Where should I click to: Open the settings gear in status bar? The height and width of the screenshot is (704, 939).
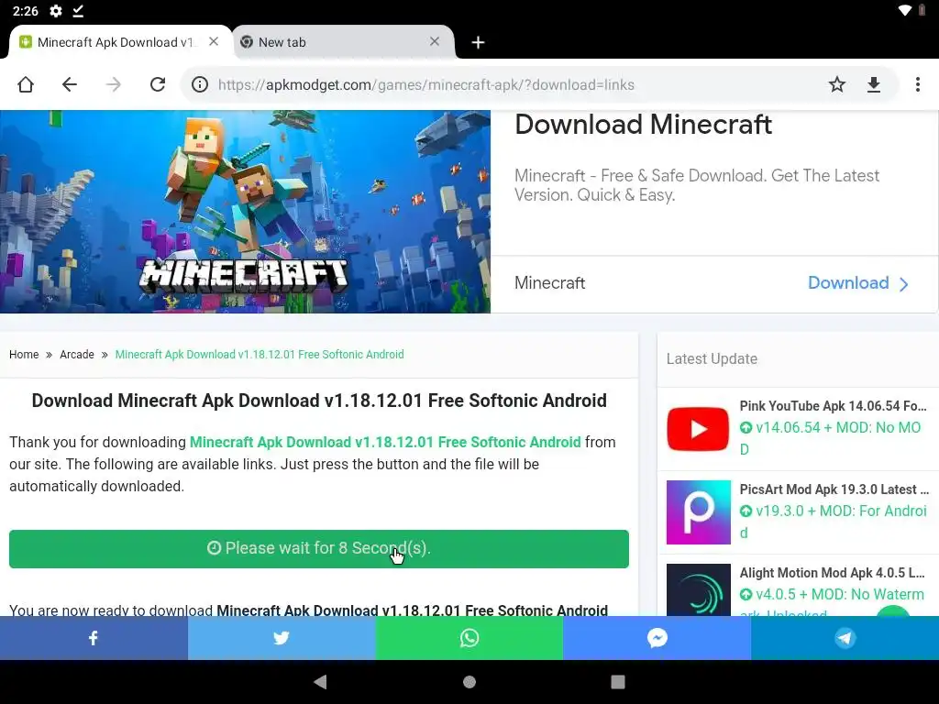[x=56, y=11]
